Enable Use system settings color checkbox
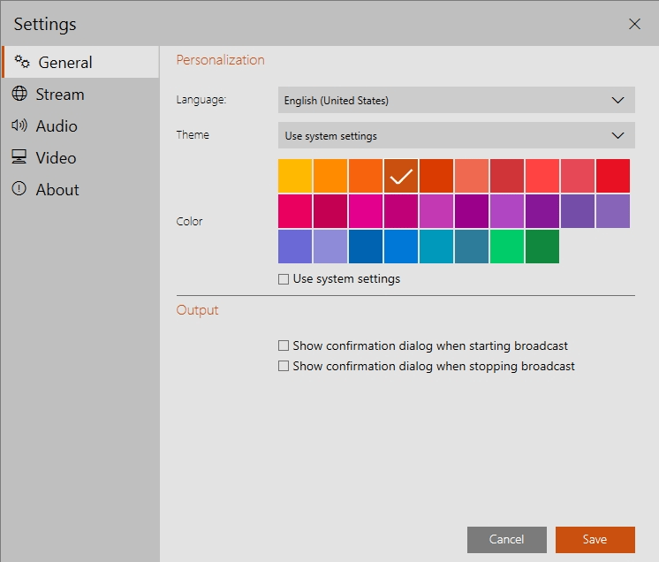Screen dimensions: 659x562 click(284, 279)
